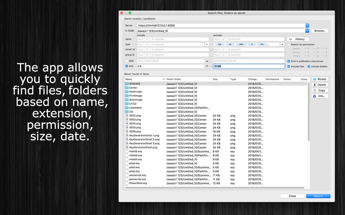The image size is (345, 215).
Task: Sort results by Parent folder column
Action: pyautogui.click(x=188, y=79)
